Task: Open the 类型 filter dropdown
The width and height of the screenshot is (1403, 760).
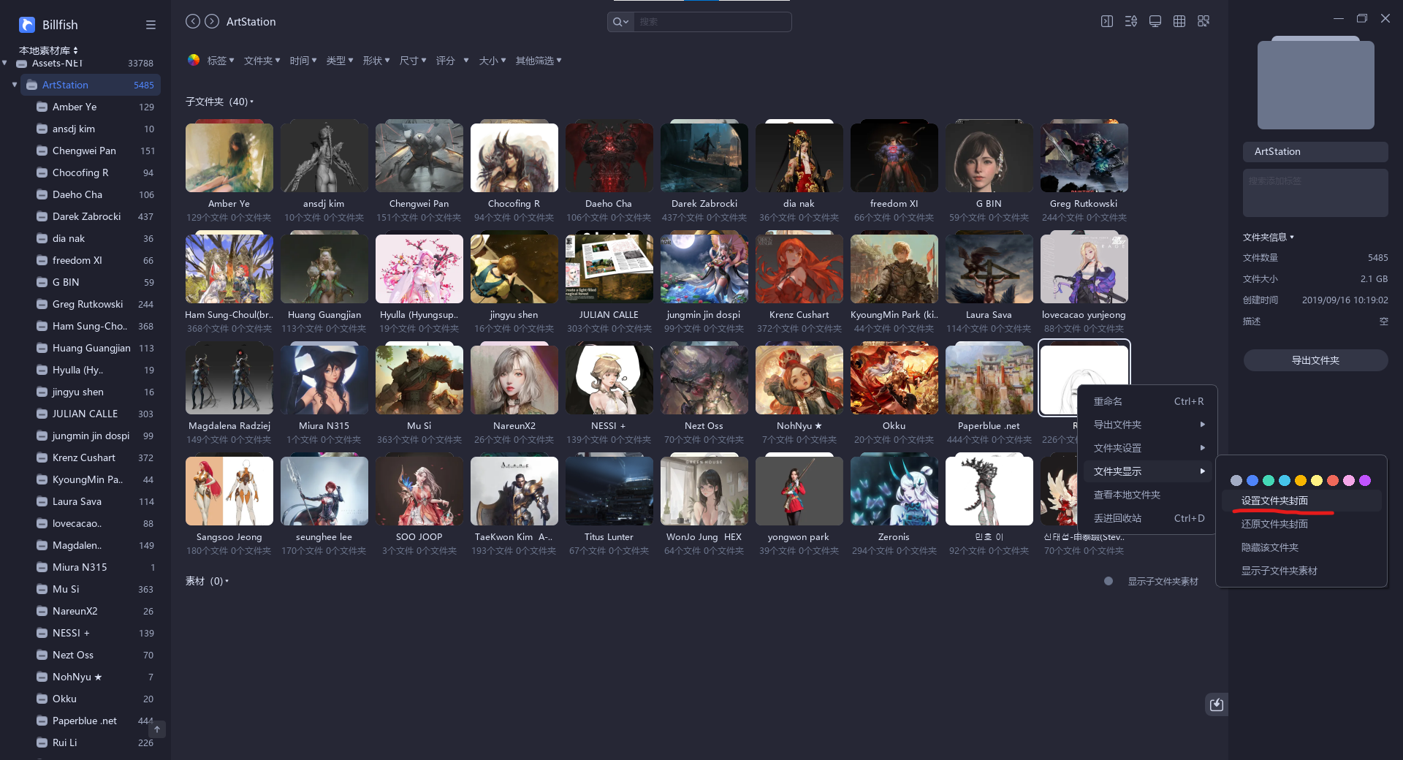Action: tap(340, 61)
